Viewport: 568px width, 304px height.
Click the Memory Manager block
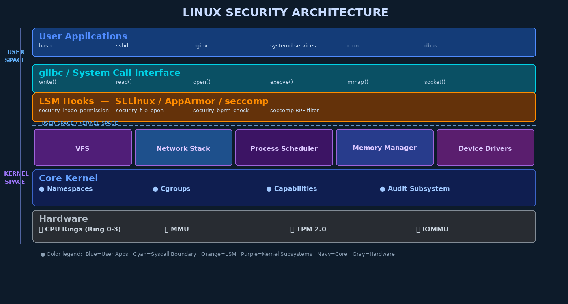point(385,148)
